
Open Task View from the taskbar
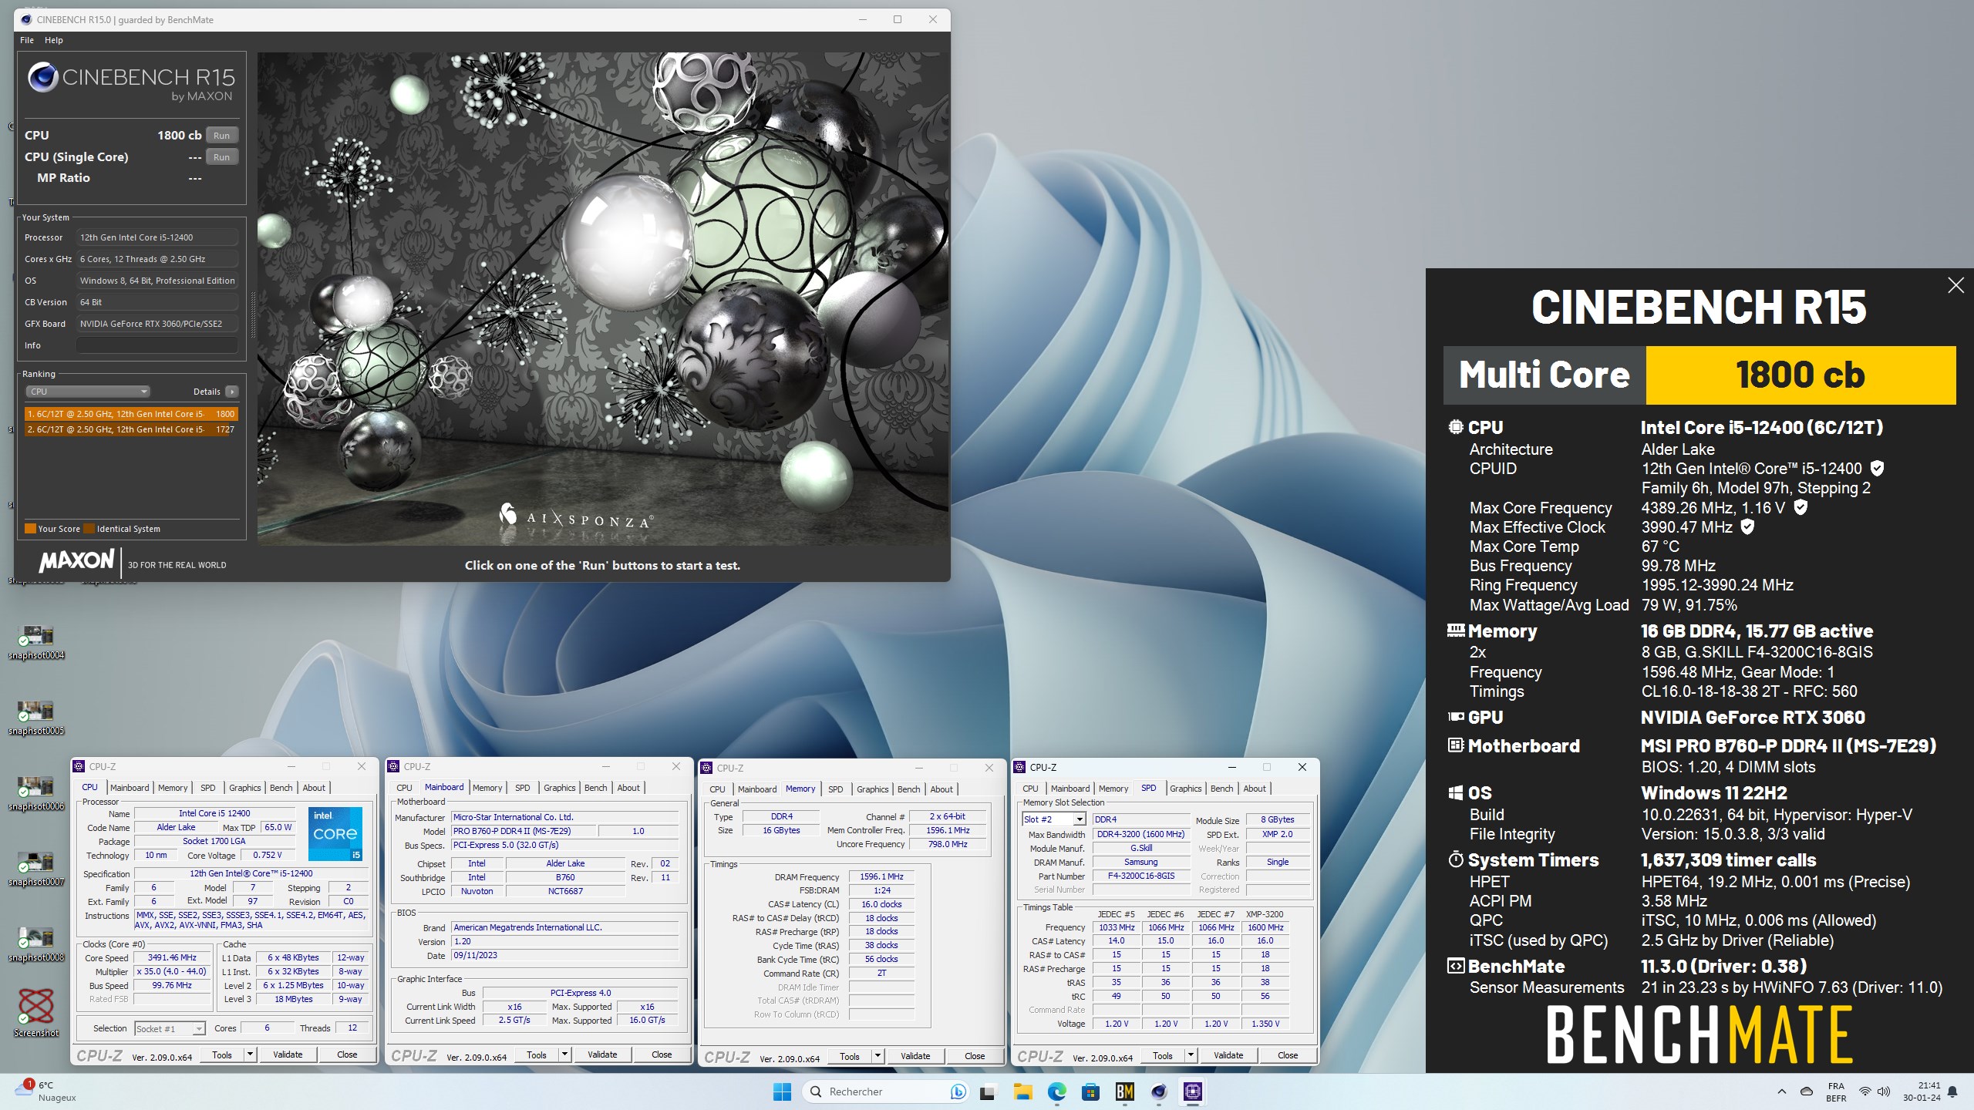click(x=987, y=1091)
